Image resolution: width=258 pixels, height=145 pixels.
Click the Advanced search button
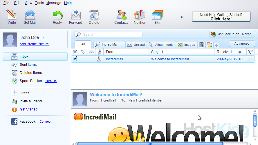pos(242,44)
